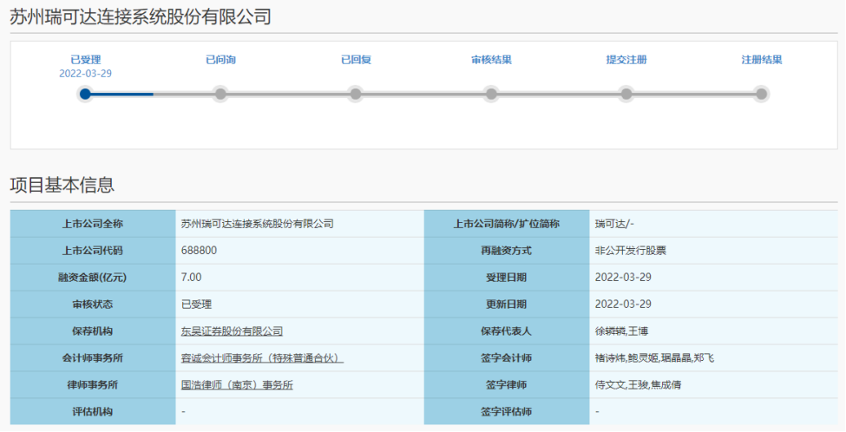
Task: Click the page title 苏州瑞可达连接系统股份有限公司
Action: click(141, 16)
